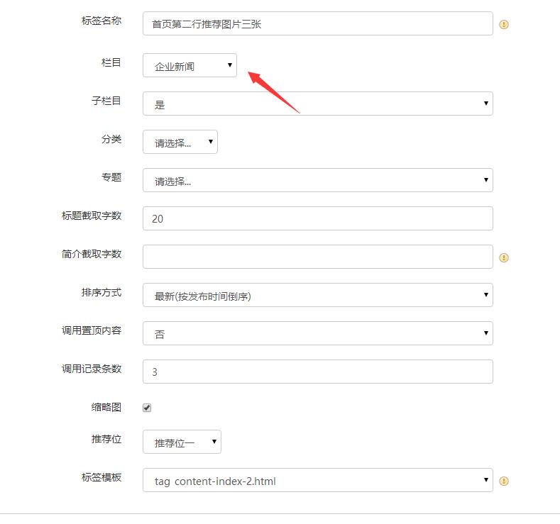Expand the 子栏目 dropdown

317,104
